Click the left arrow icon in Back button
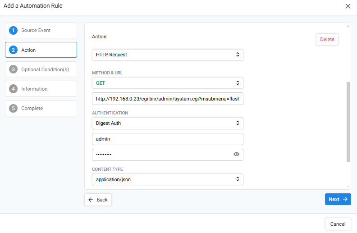Image resolution: width=357 pixels, height=233 pixels. click(x=91, y=200)
